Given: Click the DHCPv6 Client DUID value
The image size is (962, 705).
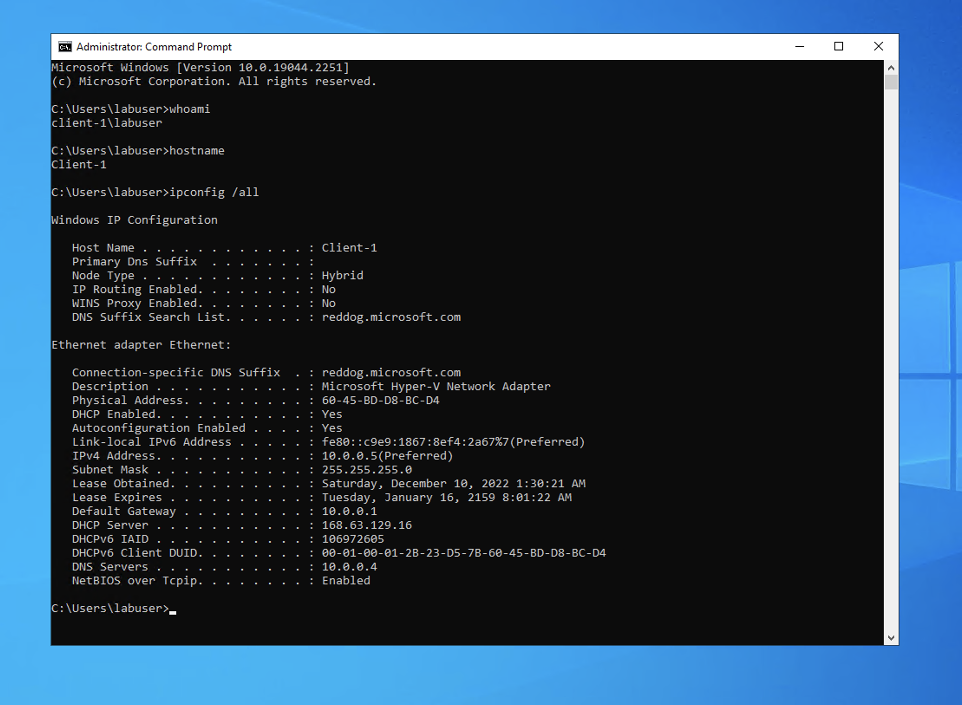Looking at the screenshot, I should point(464,553).
